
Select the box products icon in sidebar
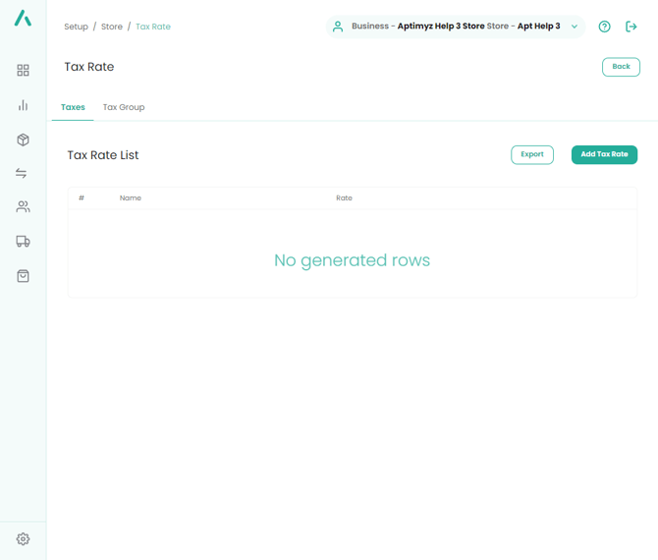(23, 140)
